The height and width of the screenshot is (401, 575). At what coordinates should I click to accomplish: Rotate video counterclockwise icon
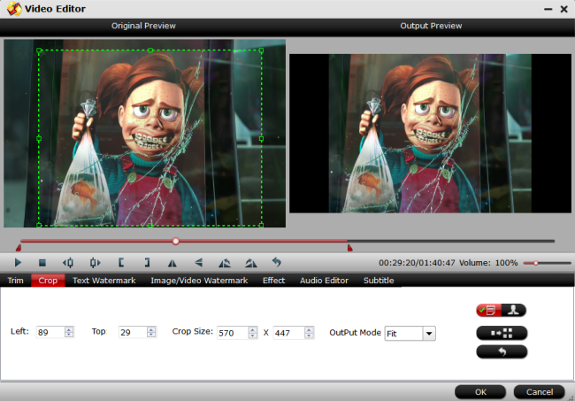[x=225, y=263]
